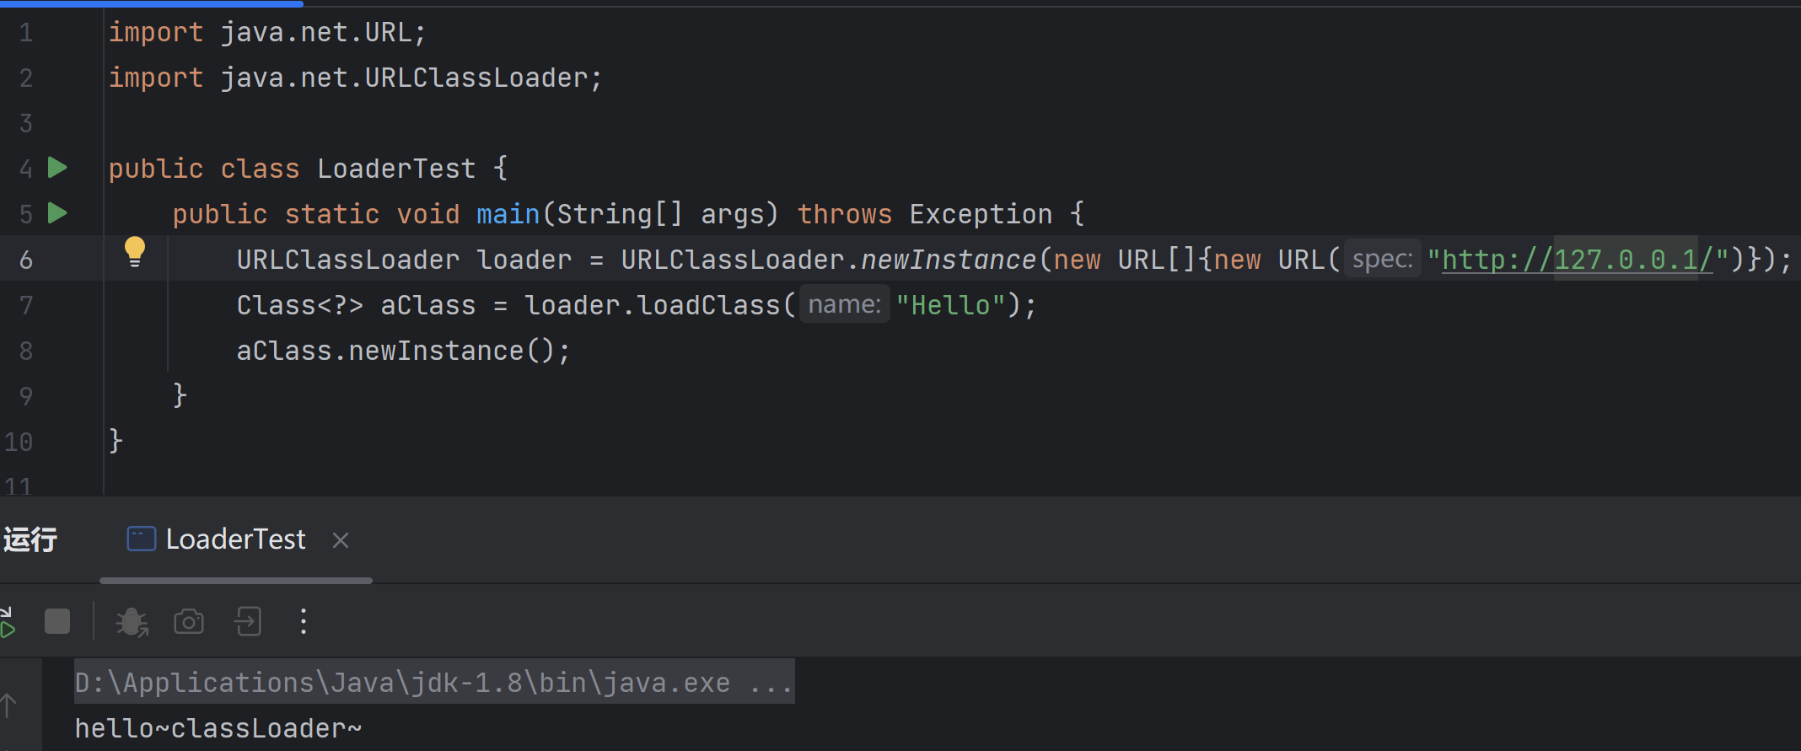Rerun LoaderTest in the run toolbar
The image size is (1801, 751).
tap(8, 622)
